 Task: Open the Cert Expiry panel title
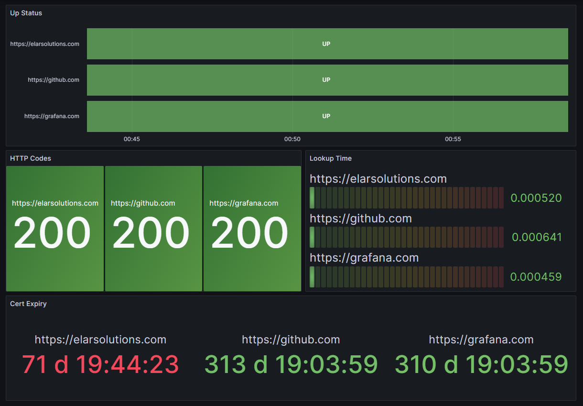(28, 304)
